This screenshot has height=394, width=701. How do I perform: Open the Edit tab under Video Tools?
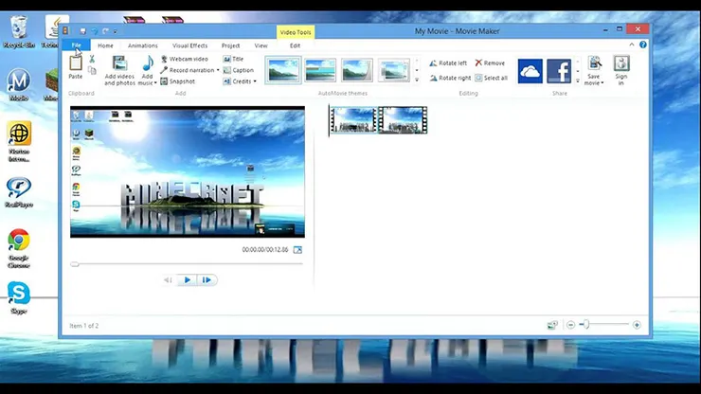pos(295,45)
